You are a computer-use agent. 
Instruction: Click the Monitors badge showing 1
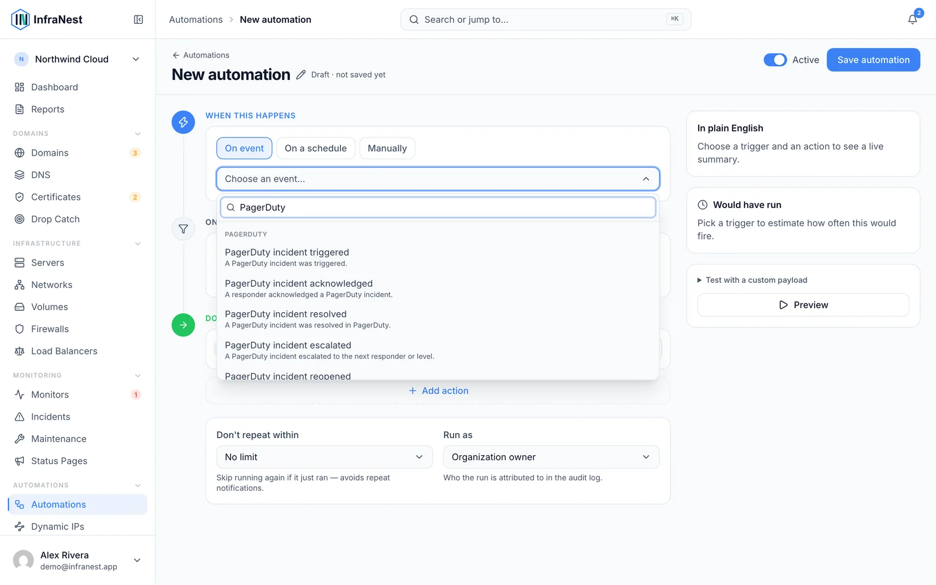click(135, 395)
